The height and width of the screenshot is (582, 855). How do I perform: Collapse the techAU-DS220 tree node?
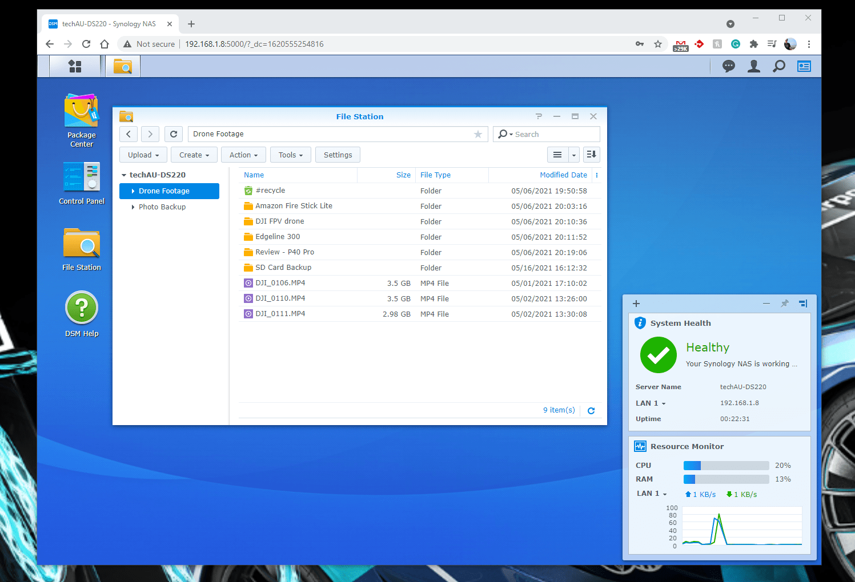[124, 175]
